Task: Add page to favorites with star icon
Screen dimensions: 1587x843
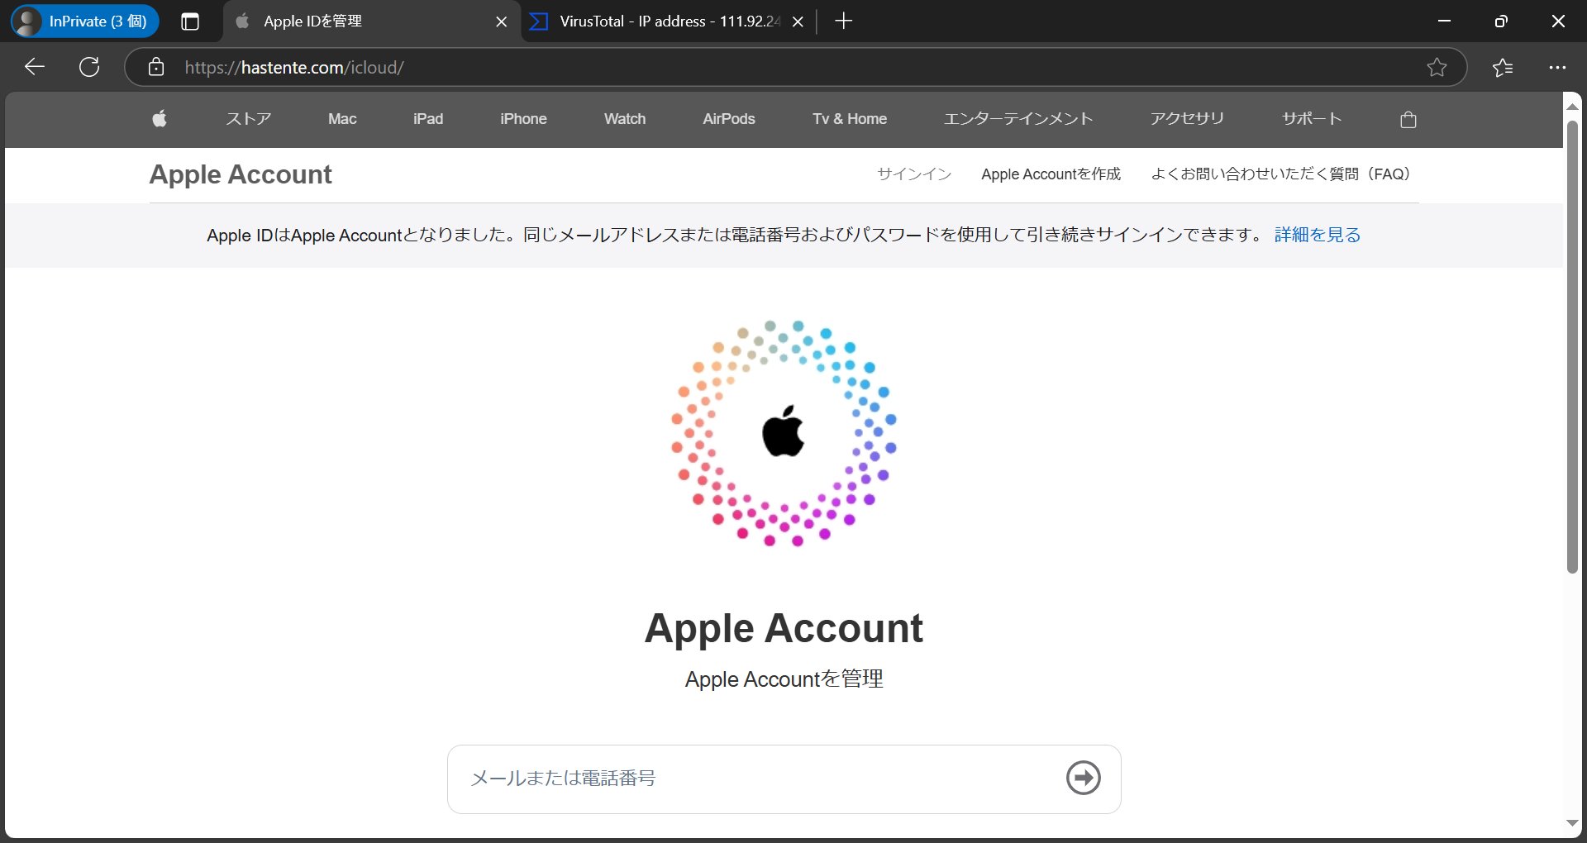Action: click(x=1437, y=67)
